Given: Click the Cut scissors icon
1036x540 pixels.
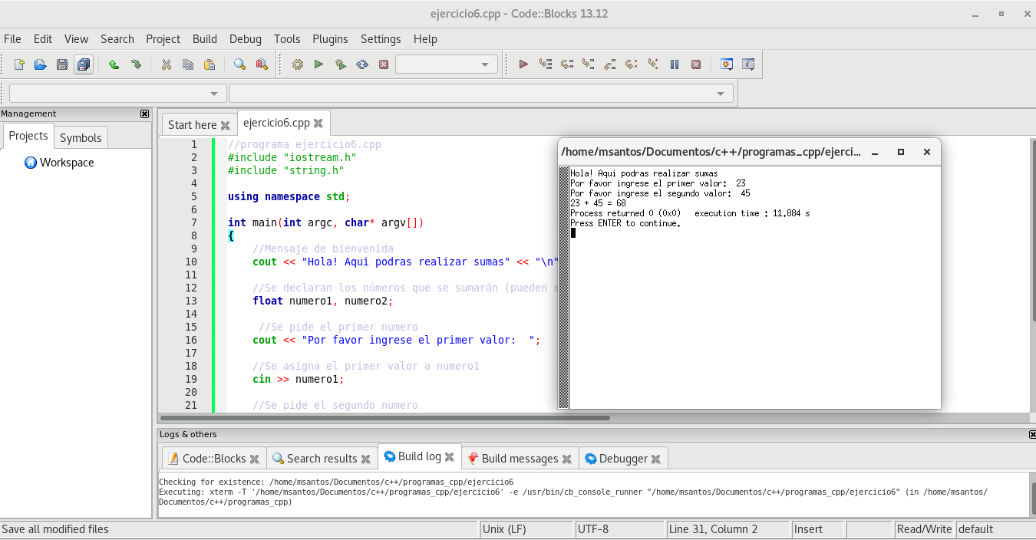Looking at the screenshot, I should 166,64.
